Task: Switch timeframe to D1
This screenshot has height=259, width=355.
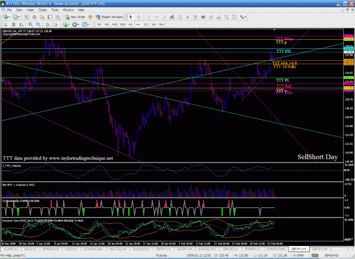Action: (x=146, y=24)
